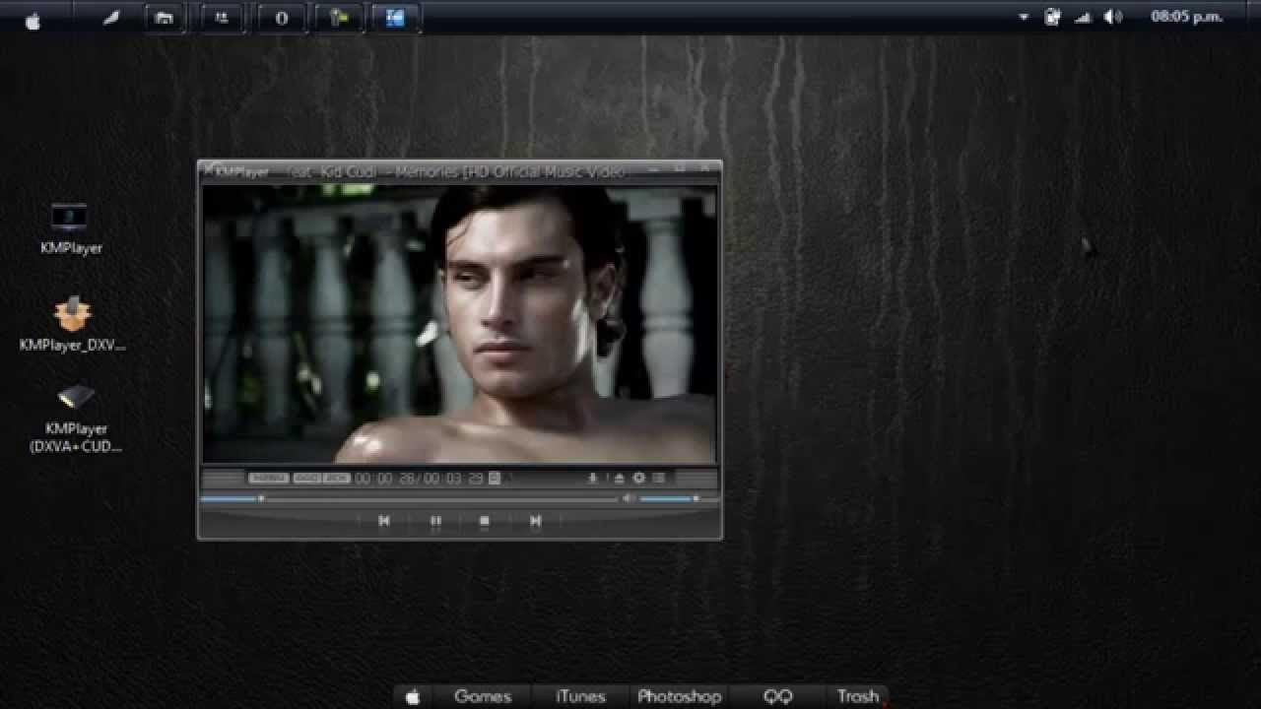Open the iTunes dock item

(x=580, y=696)
